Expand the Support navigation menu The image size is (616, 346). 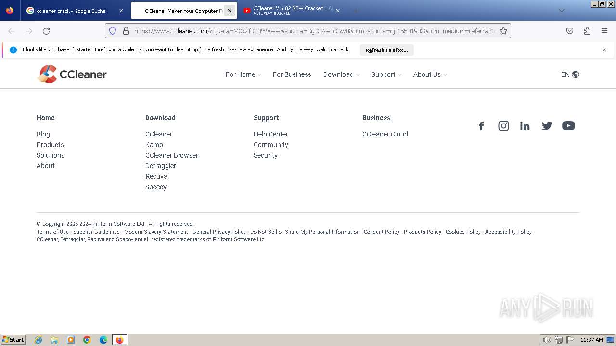point(386,74)
